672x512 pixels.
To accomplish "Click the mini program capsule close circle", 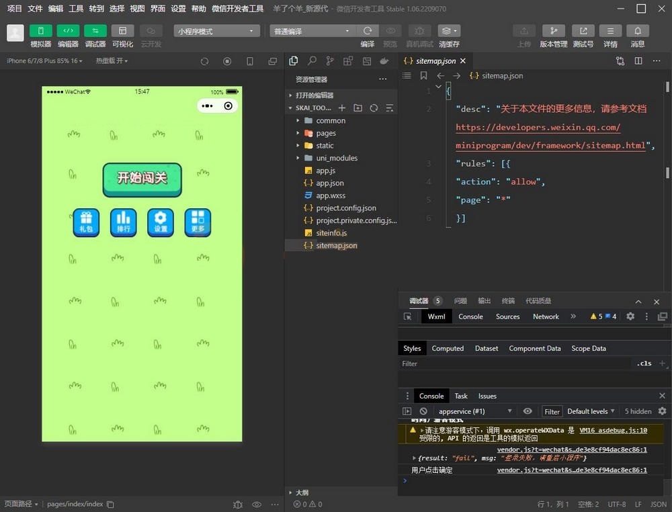I will 228,106.
